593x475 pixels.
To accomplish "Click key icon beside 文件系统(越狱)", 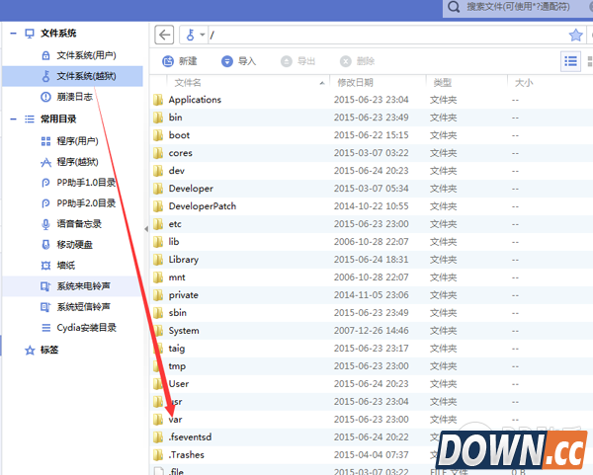I will pyautogui.click(x=45, y=76).
